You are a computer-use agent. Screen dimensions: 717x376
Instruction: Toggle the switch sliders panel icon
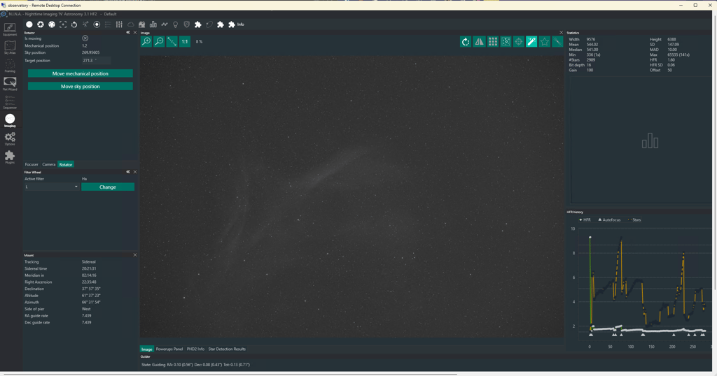tap(119, 24)
